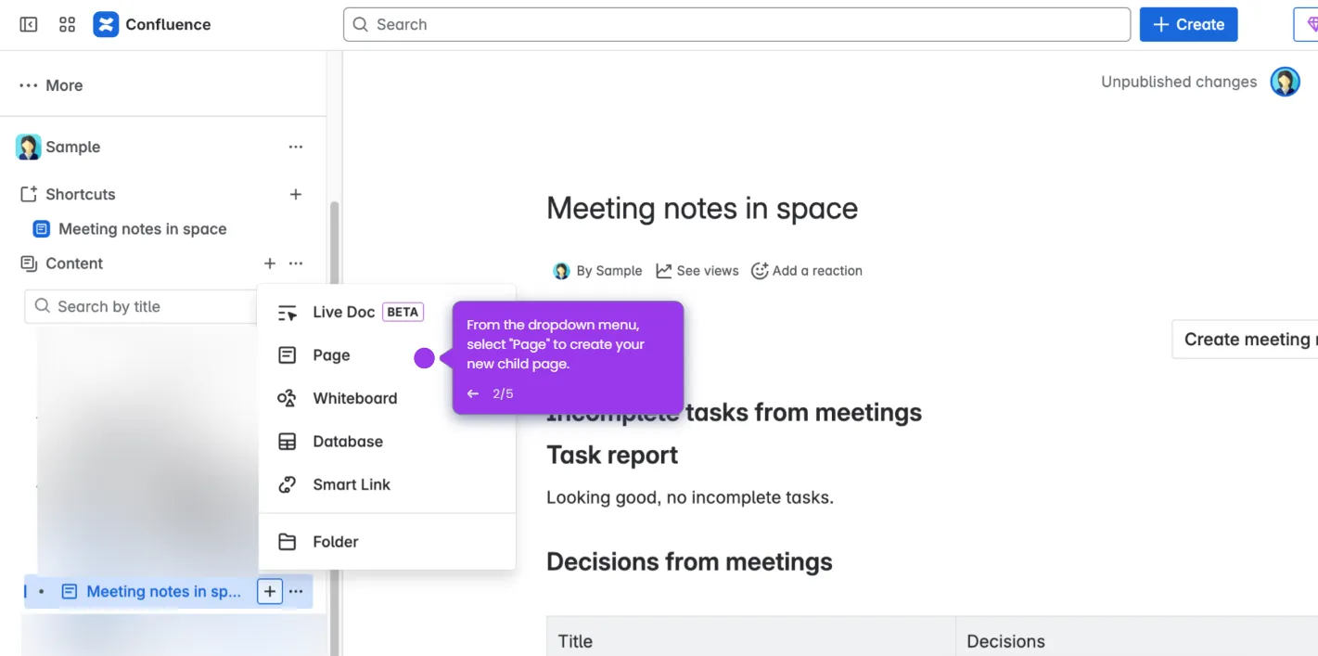Select Live Doc from the dropdown
1318x656 pixels.
coord(387,313)
